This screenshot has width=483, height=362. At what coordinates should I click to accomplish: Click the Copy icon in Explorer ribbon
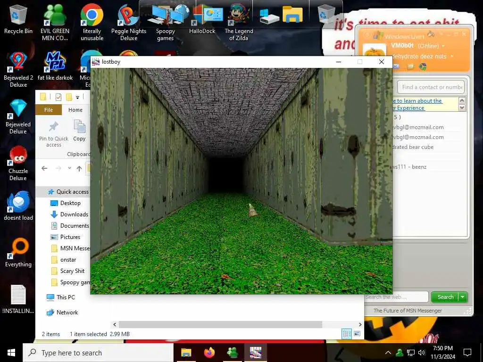[79, 131]
